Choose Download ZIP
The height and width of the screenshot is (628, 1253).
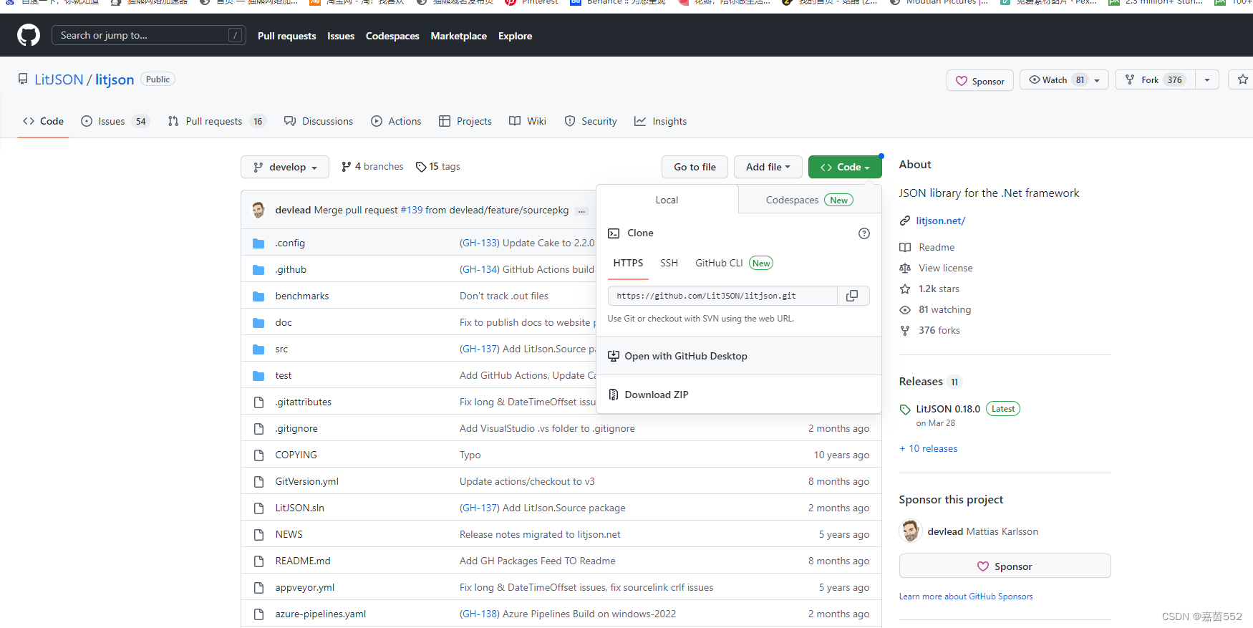(x=738, y=395)
